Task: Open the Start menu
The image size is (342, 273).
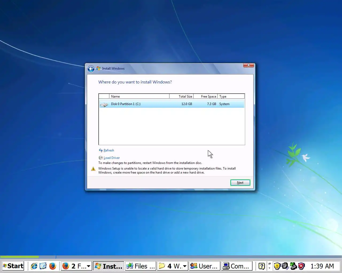Action: pyautogui.click(x=13, y=266)
